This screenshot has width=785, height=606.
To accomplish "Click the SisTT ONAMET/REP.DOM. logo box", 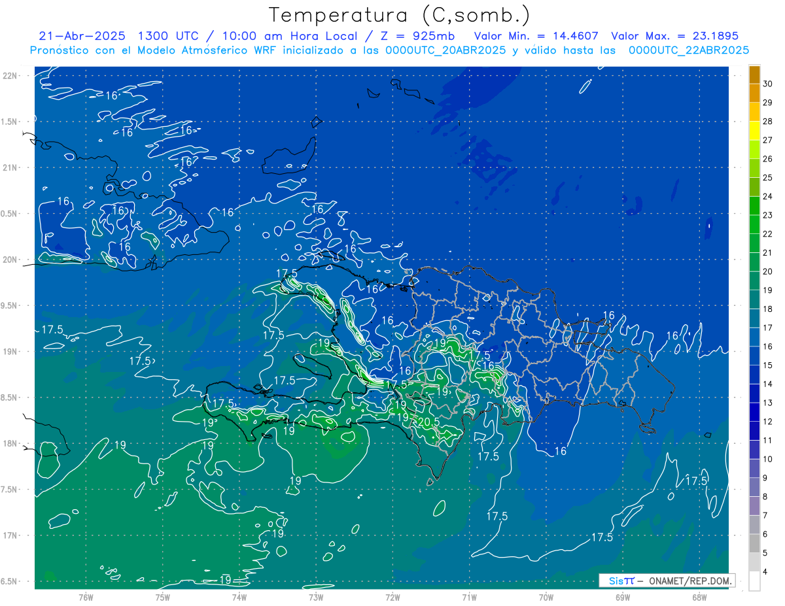I will [667, 581].
